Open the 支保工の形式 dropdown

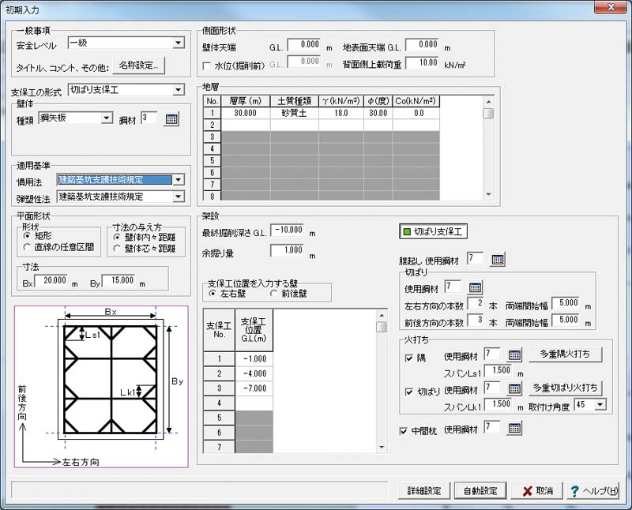[x=178, y=90]
